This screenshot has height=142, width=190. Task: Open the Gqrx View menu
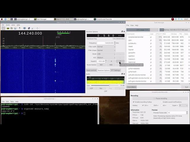pos(13,25)
